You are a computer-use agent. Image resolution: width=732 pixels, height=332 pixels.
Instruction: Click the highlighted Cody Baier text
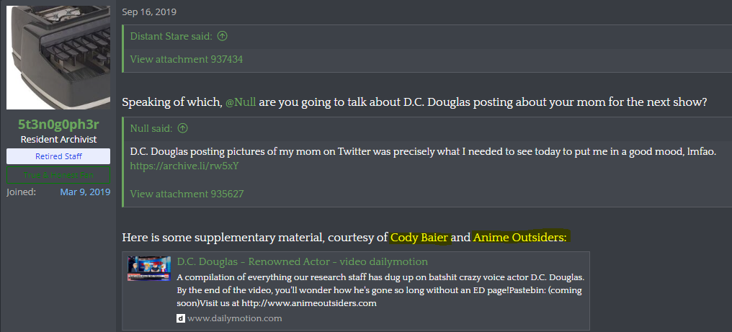click(x=419, y=238)
